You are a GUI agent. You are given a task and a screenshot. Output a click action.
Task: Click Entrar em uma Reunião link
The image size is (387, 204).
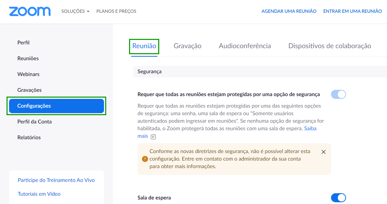click(352, 11)
